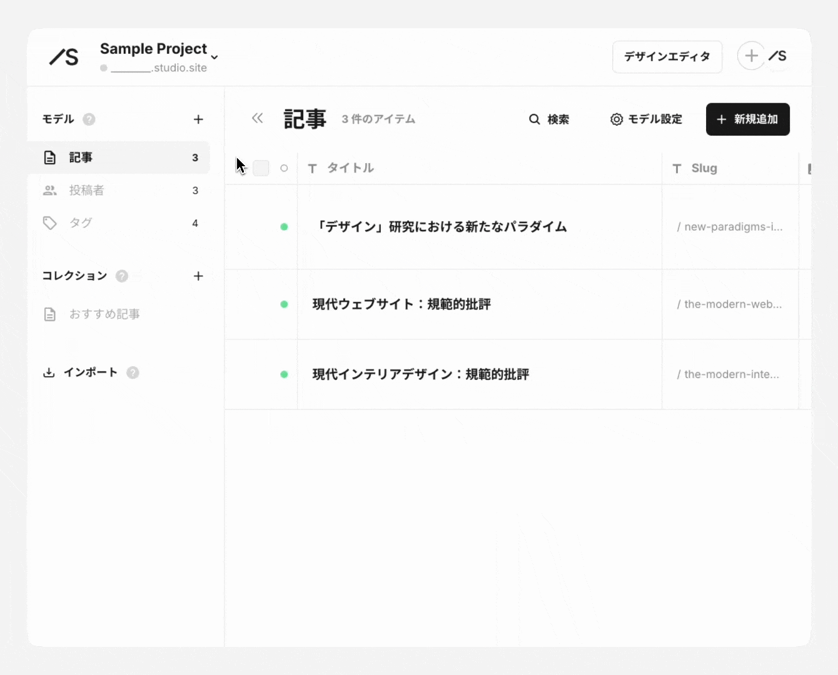Click the status circle column header
838x675 pixels.
tap(284, 168)
